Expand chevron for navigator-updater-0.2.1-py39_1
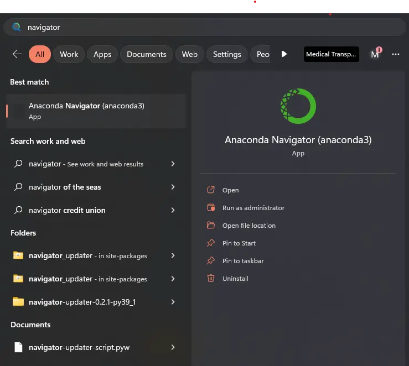 pyautogui.click(x=173, y=302)
